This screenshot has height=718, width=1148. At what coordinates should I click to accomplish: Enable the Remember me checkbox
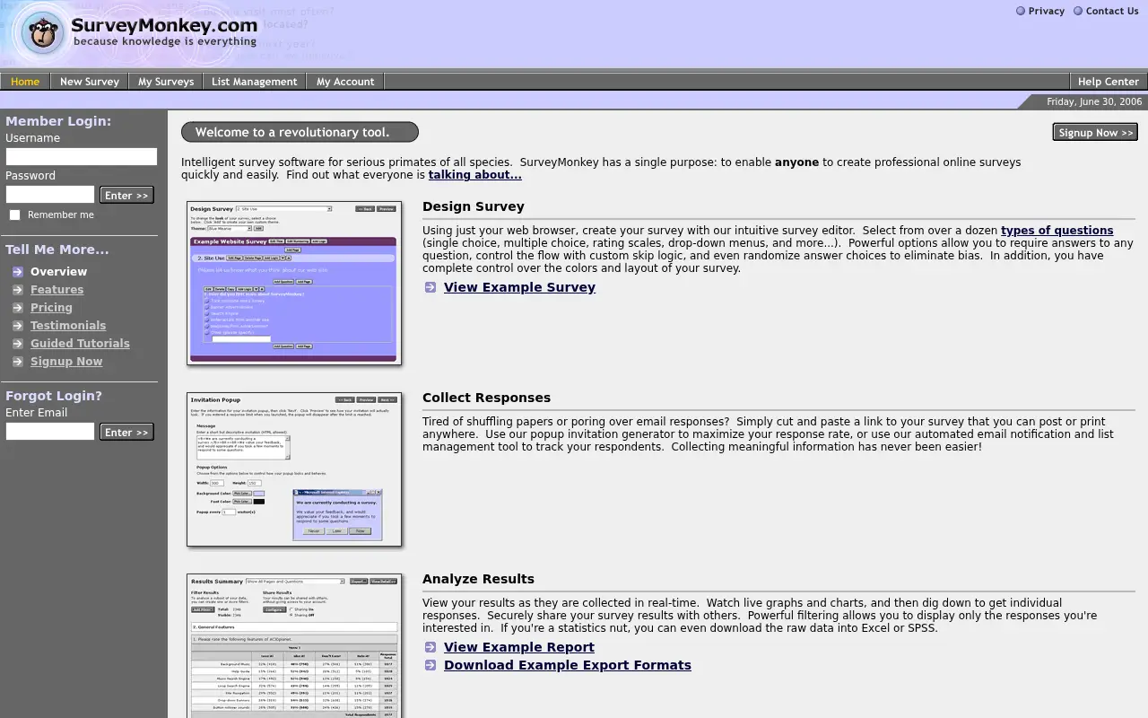coord(14,215)
